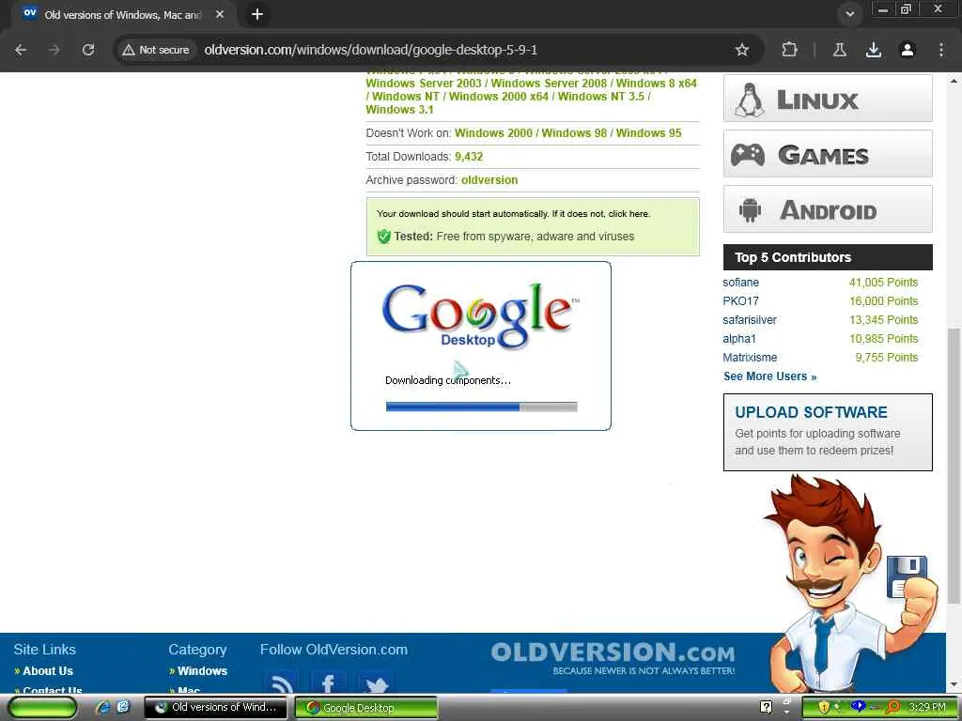962x721 pixels.
Task: Click the Windows 95 link
Action: [648, 133]
